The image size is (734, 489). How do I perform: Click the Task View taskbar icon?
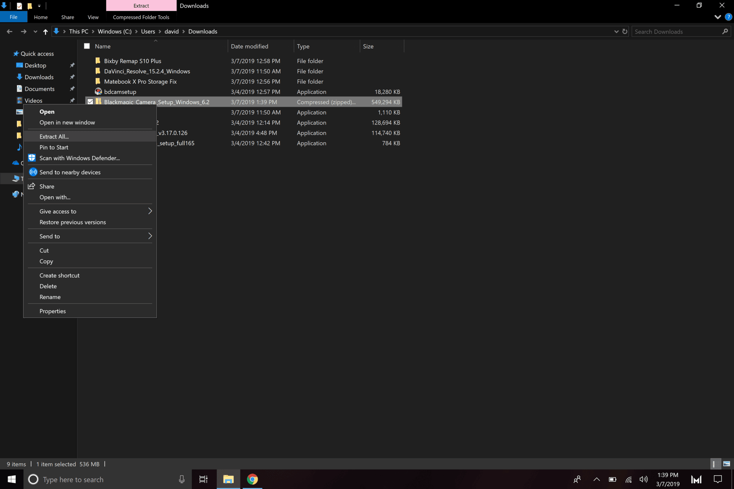[x=203, y=479]
